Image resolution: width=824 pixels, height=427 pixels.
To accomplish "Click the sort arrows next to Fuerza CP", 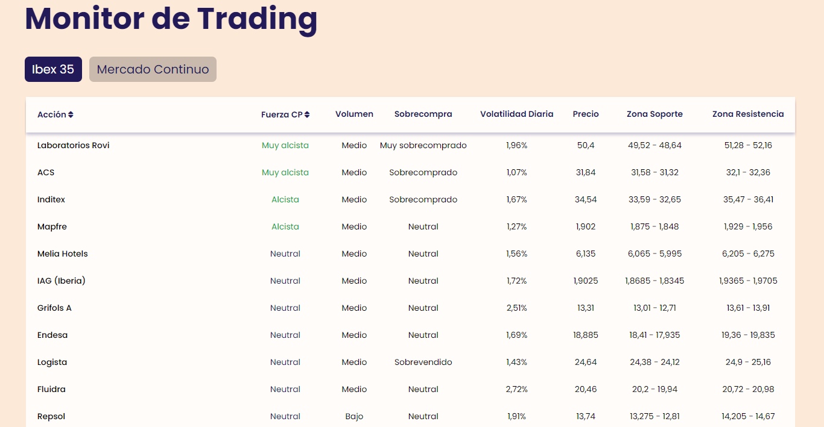I will click(307, 114).
